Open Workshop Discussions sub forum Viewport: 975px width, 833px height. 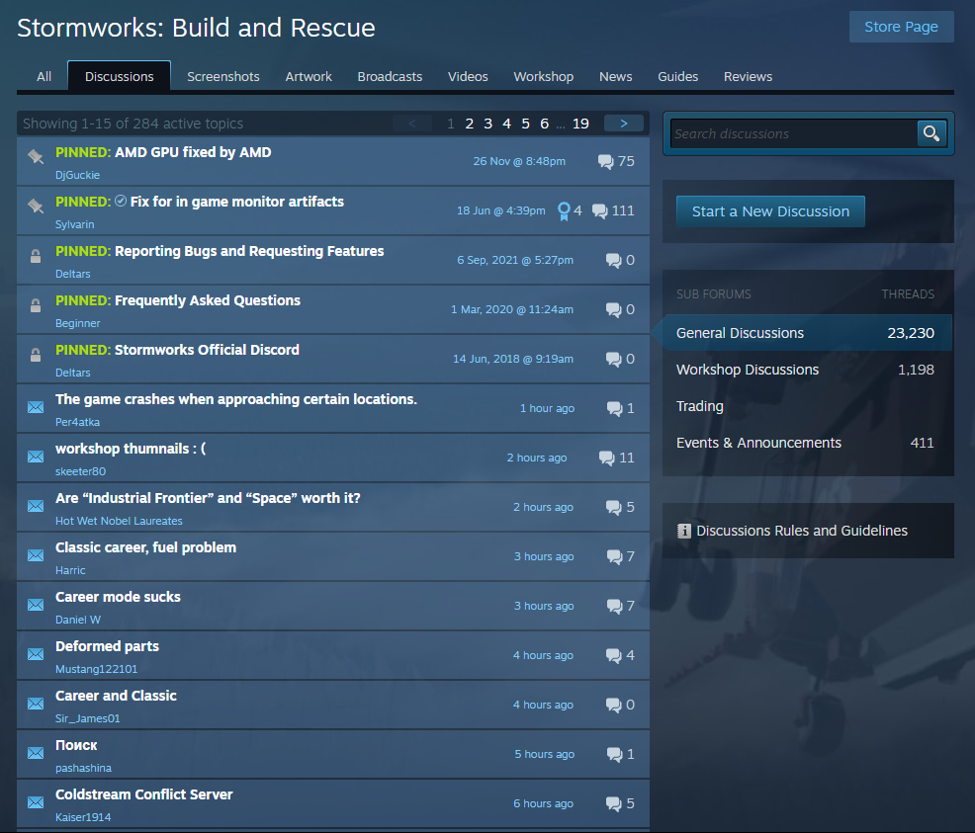tap(807, 370)
